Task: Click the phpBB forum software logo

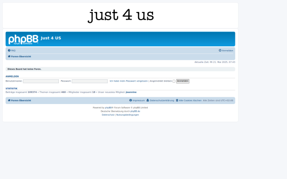Action: 23,39
